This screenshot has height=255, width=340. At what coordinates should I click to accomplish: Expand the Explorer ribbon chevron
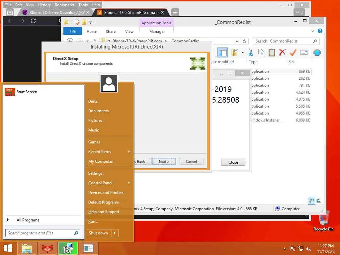(313, 31)
